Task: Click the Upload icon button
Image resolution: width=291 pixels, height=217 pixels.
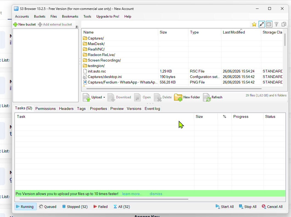Action: click(x=86, y=97)
